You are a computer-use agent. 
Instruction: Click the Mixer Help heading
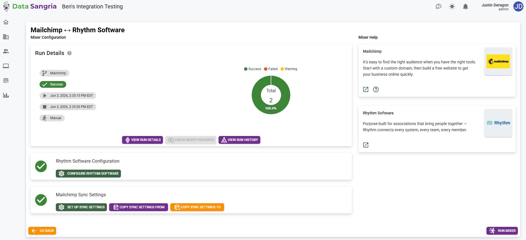[368, 37]
